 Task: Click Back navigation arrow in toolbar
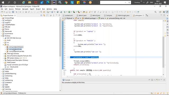pyautogui.click(x=128, y=12)
